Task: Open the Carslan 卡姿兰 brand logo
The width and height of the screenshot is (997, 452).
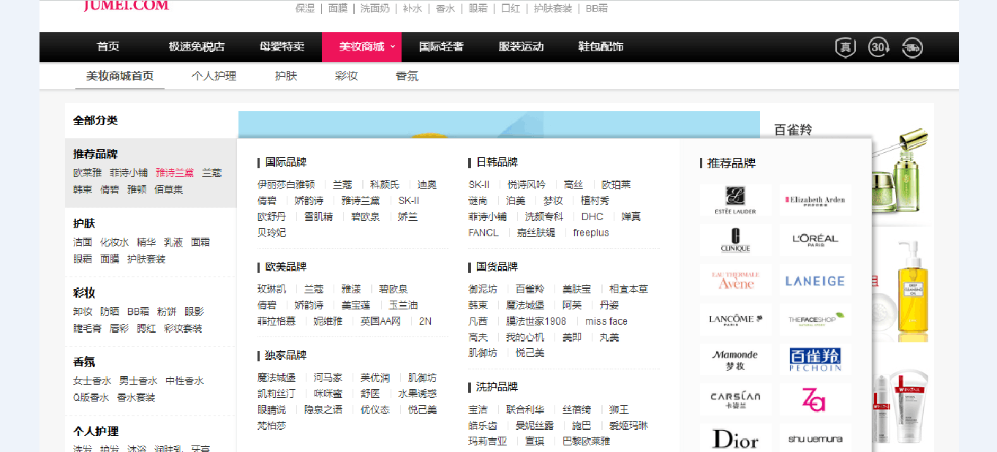Action: (735, 399)
